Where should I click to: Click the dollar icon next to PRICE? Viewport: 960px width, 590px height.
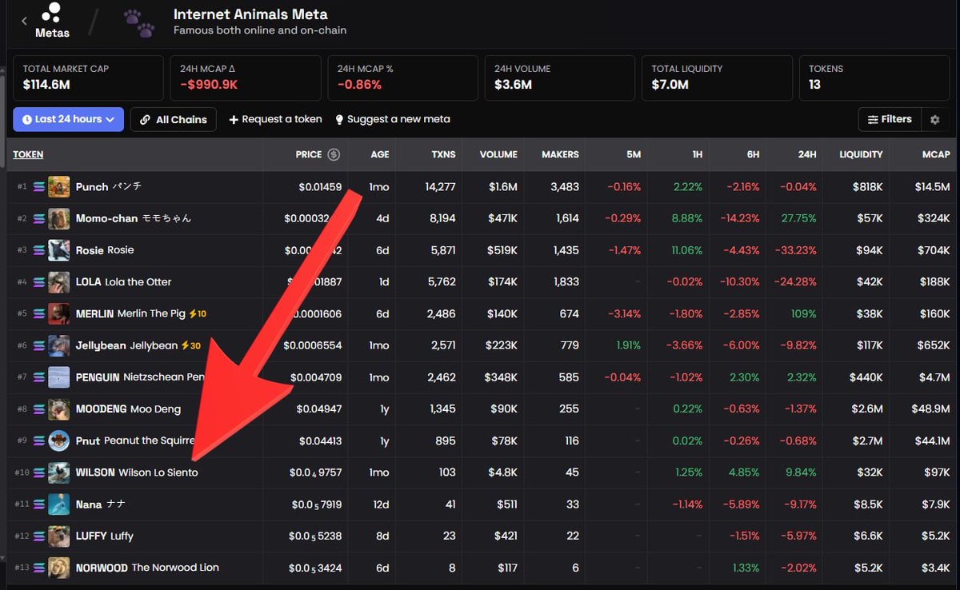point(334,154)
